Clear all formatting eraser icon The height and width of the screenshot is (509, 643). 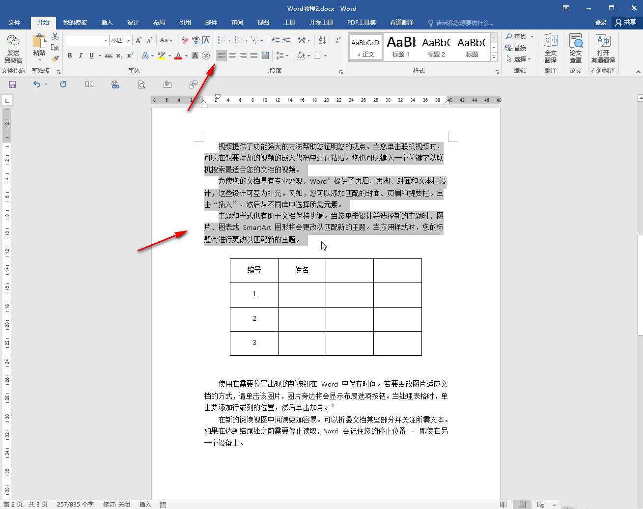pos(185,40)
